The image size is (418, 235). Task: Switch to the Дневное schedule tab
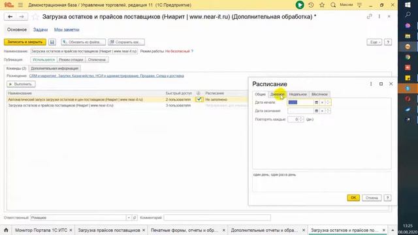277,94
